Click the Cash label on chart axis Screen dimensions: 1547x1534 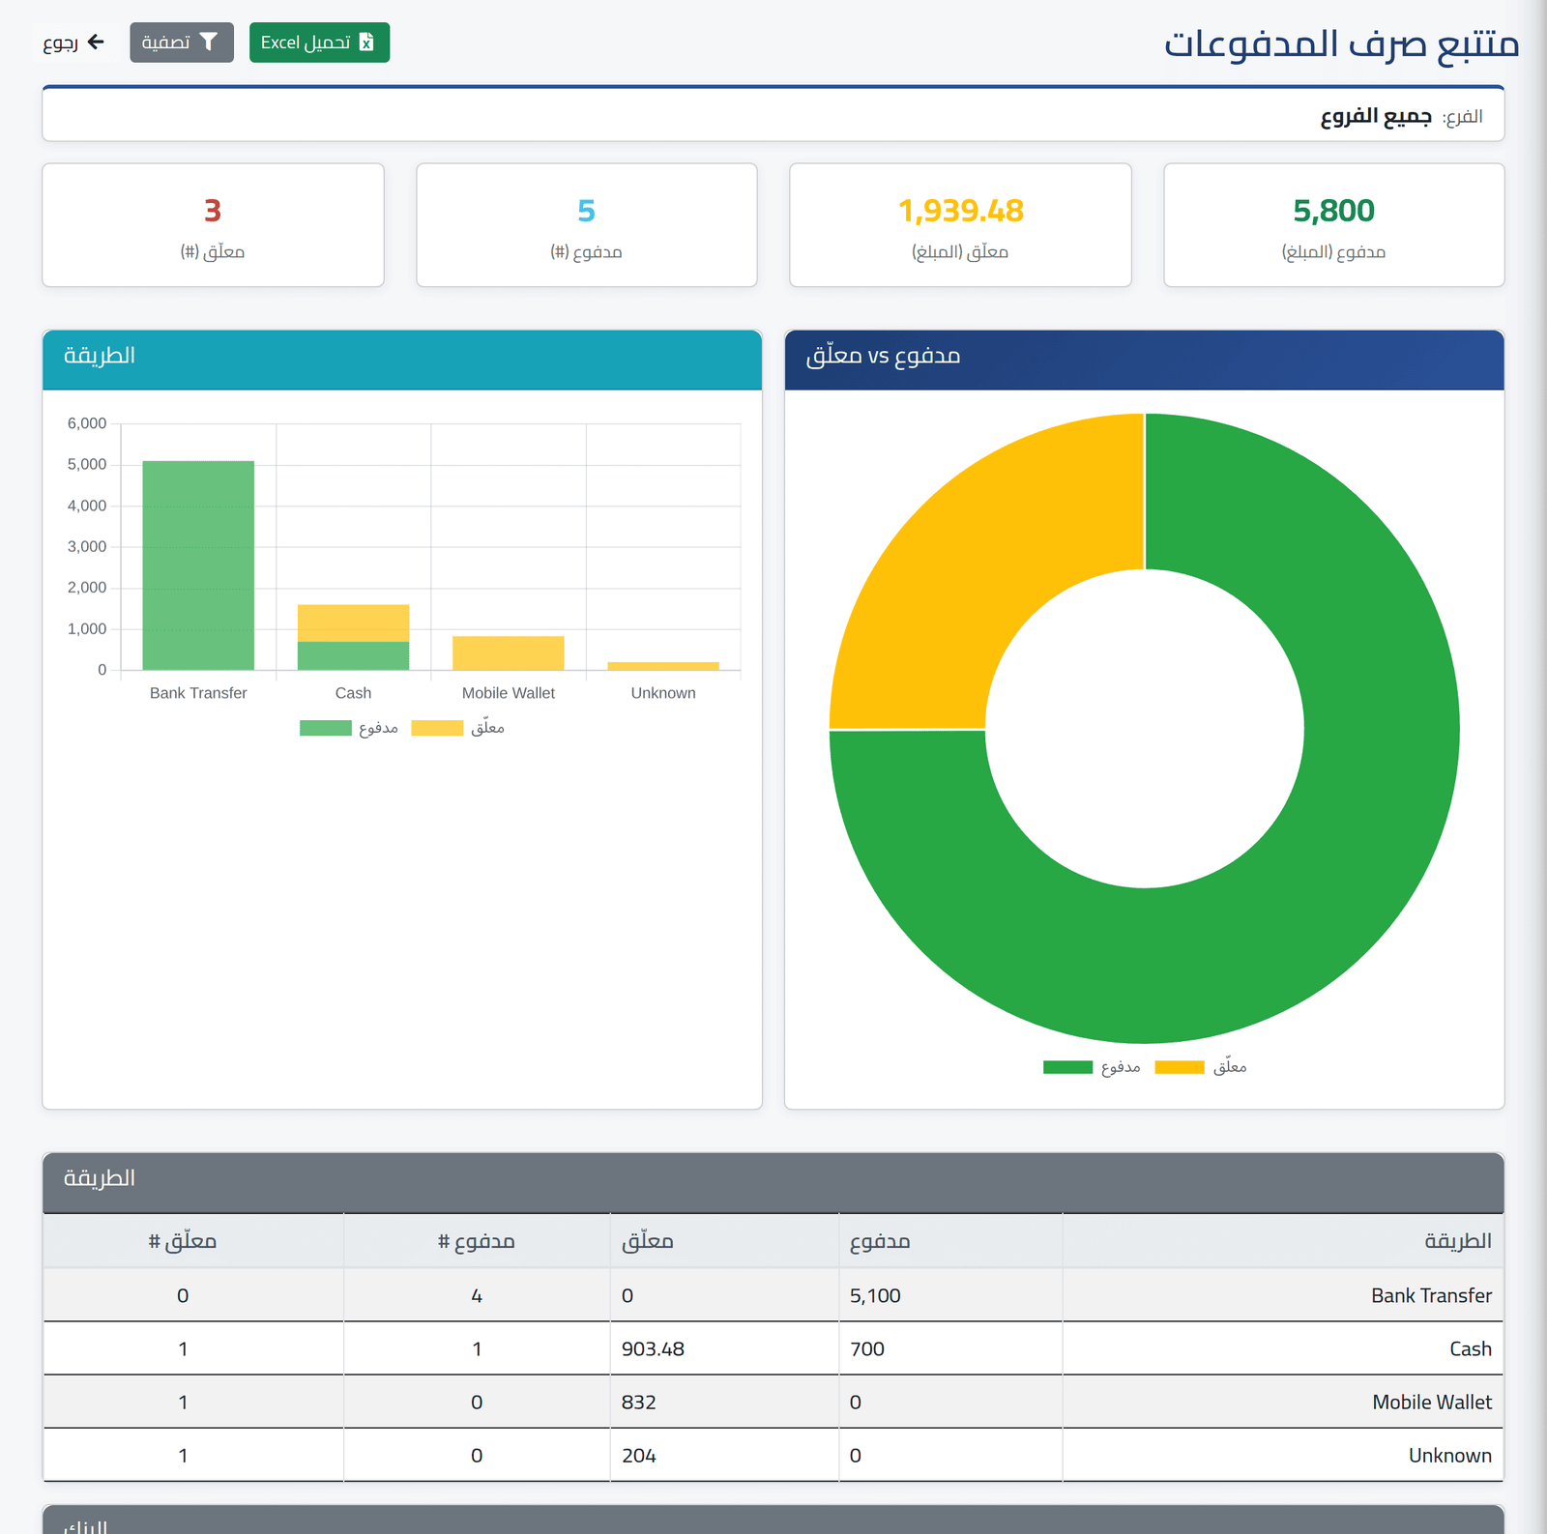pyautogui.click(x=353, y=693)
